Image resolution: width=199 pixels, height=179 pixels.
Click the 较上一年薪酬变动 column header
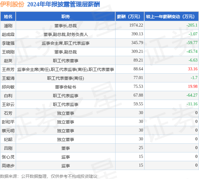[170, 17]
